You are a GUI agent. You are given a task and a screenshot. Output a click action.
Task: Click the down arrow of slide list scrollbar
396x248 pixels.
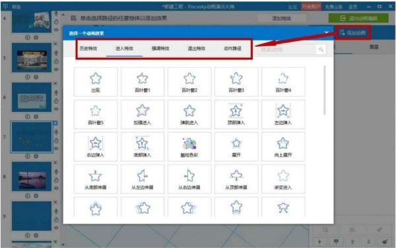click(63, 245)
